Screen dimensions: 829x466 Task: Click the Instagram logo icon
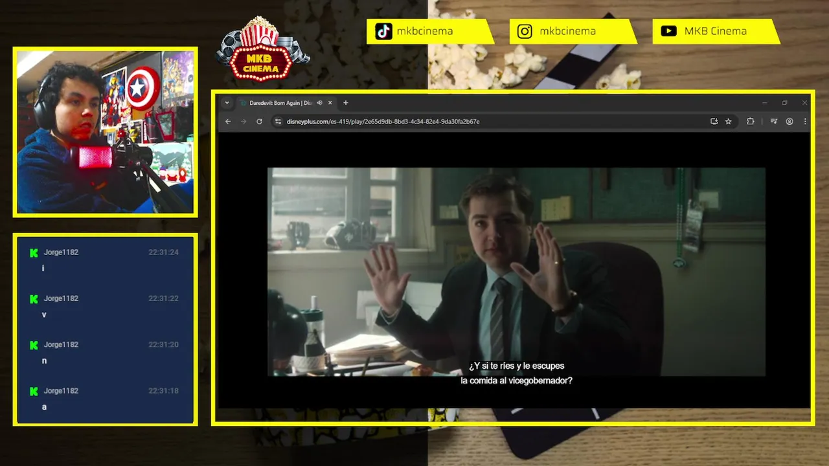(525, 31)
